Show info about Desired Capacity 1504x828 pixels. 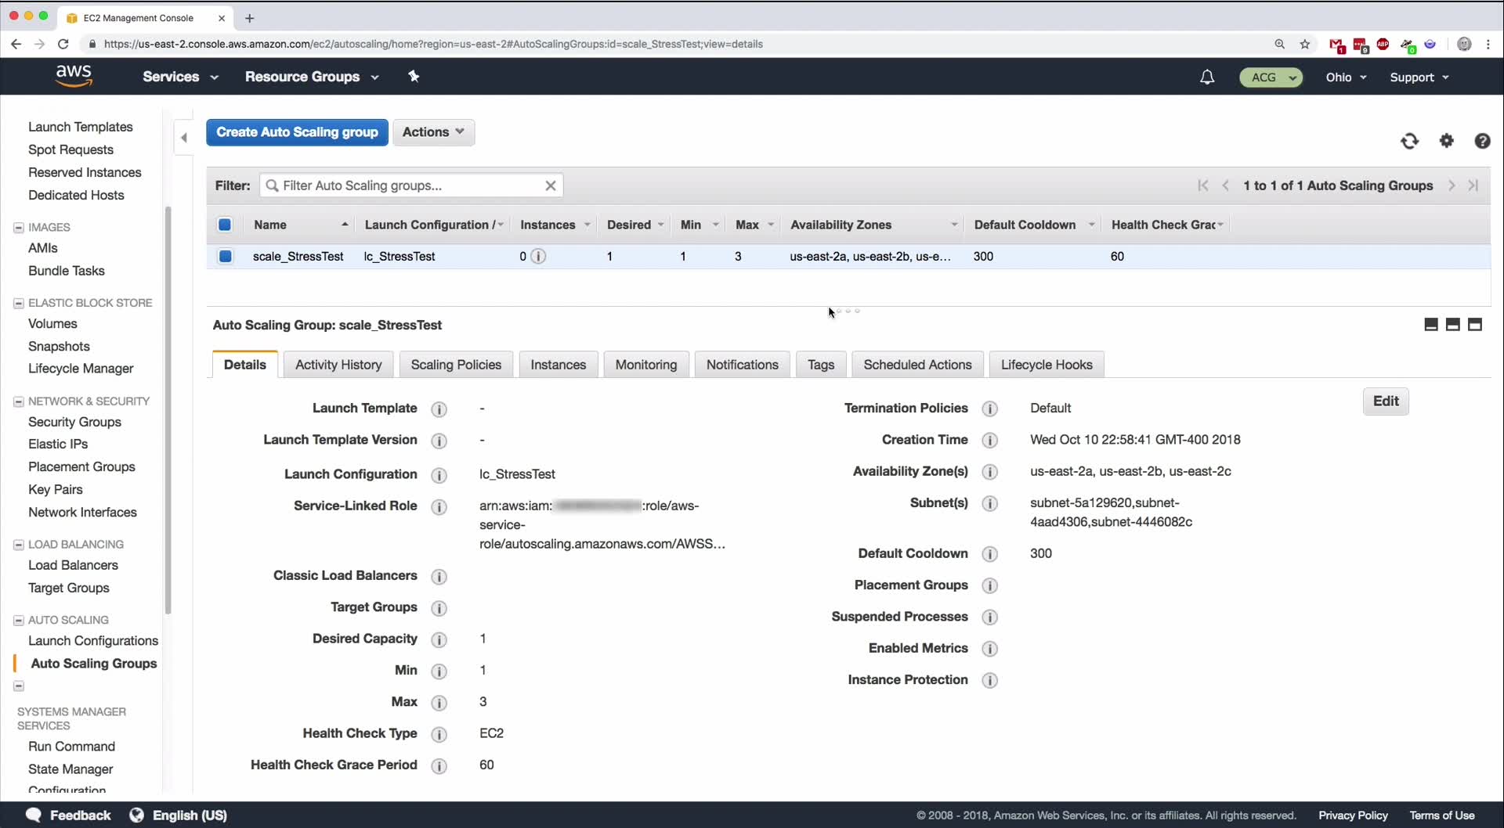pyautogui.click(x=439, y=639)
